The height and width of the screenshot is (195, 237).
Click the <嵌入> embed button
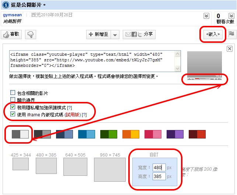coord(212,34)
